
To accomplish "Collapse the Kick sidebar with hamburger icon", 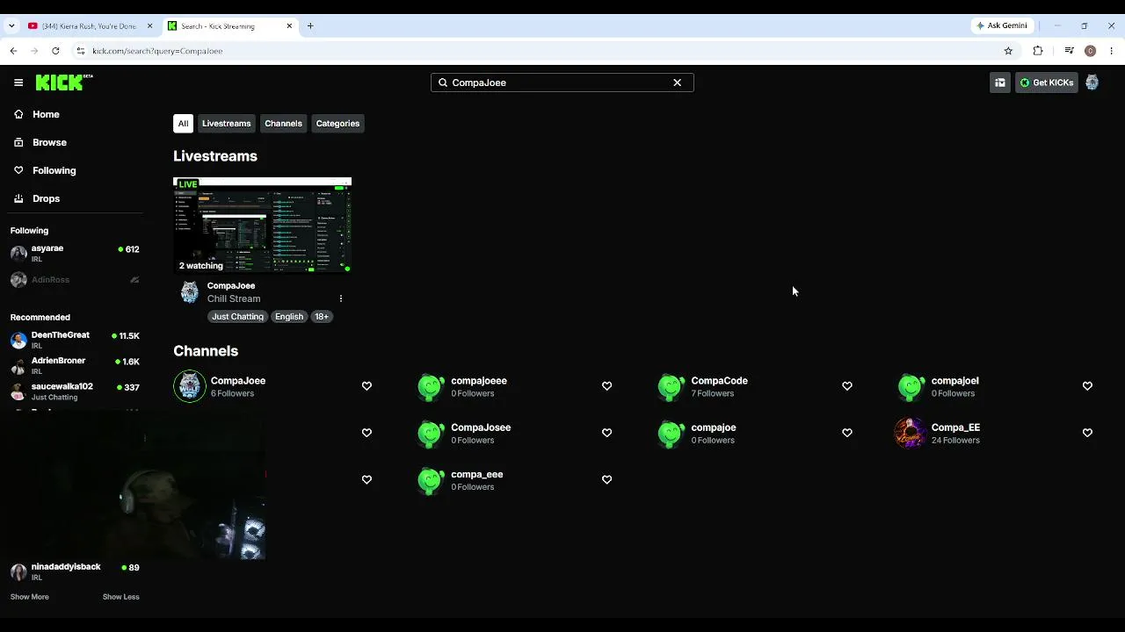I will point(18,83).
